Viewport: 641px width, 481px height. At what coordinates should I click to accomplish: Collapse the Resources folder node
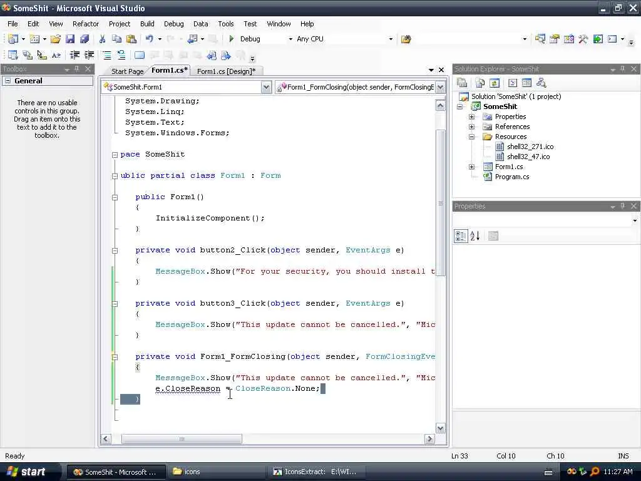coord(472,137)
